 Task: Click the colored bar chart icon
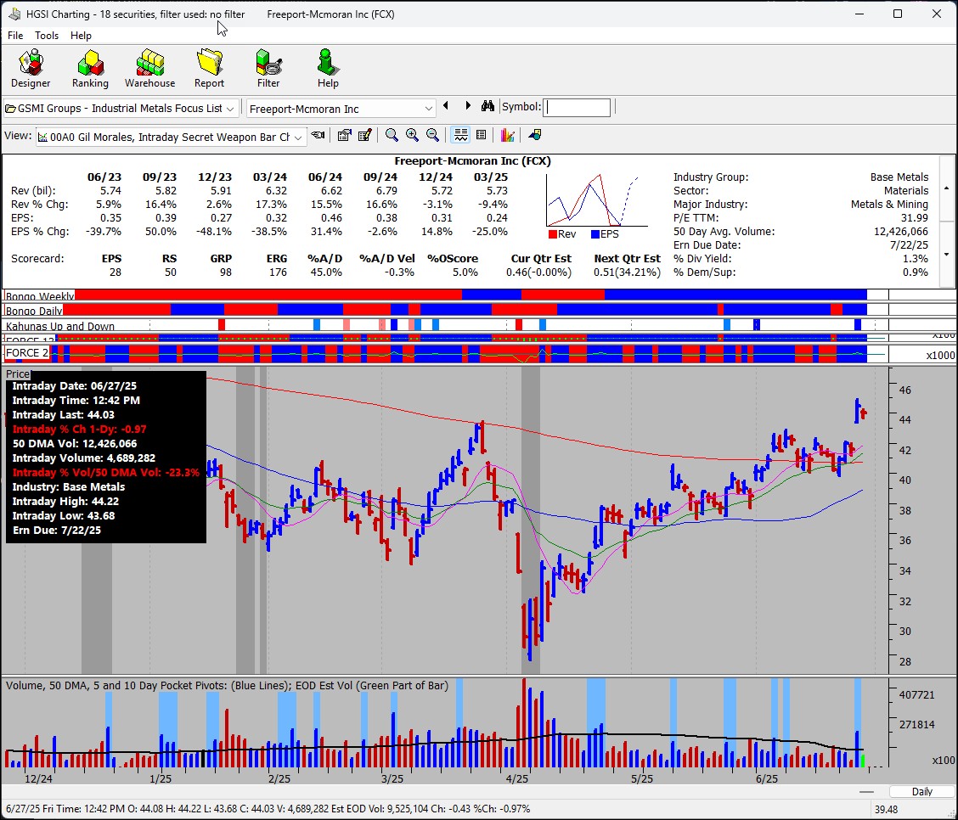click(x=507, y=136)
